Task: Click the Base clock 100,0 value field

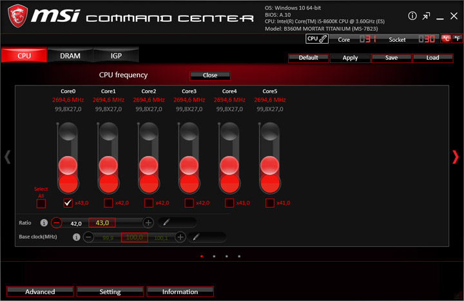Action: (x=134, y=237)
